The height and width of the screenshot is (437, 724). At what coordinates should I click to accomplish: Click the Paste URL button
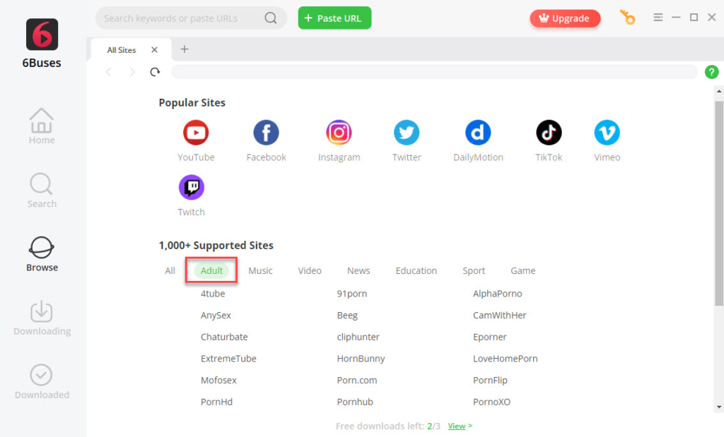[334, 18]
